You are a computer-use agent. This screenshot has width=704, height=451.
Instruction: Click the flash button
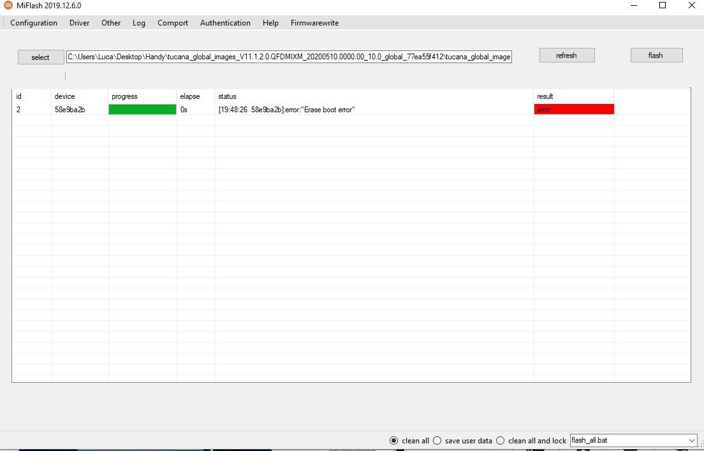point(656,55)
